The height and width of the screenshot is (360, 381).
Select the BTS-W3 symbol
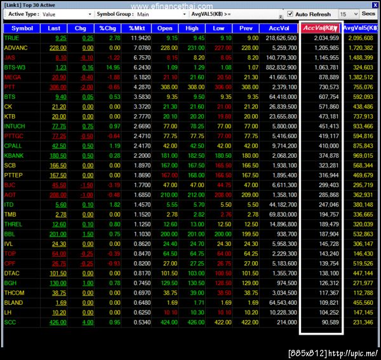coord(15,67)
